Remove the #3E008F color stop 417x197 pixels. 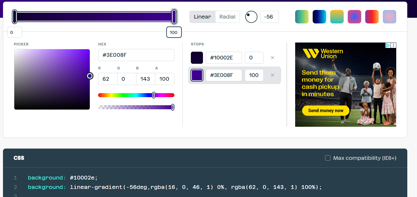point(272,75)
